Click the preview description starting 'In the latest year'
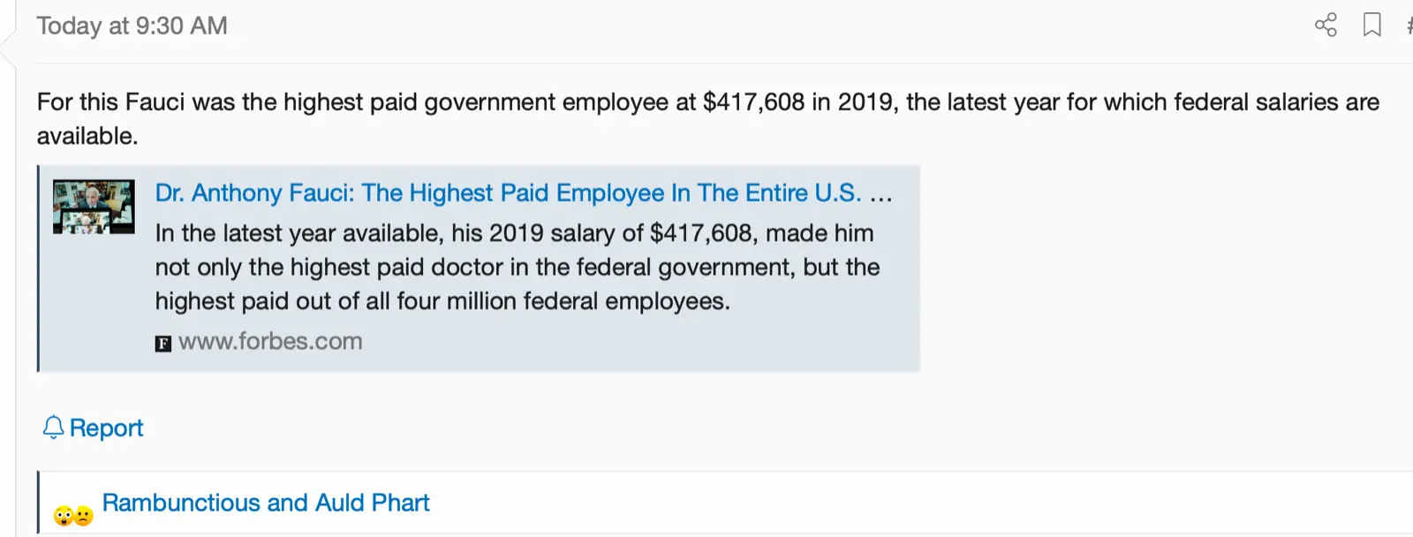Viewport: 1413px width, 537px height. pyautogui.click(x=514, y=233)
